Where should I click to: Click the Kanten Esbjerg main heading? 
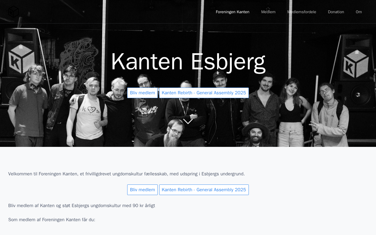tap(188, 62)
